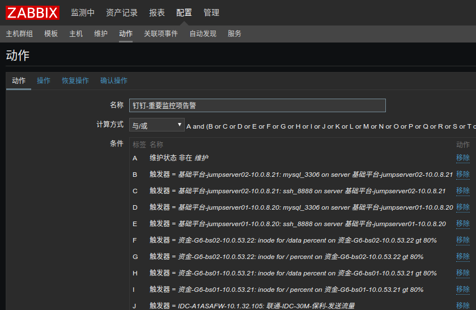Click the 动作 column header in conditions

point(462,145)
